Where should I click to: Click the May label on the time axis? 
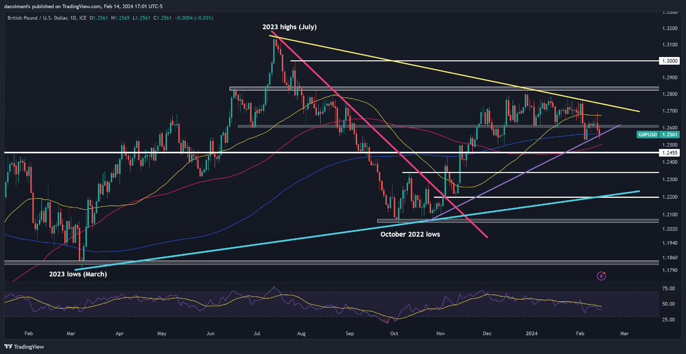tap(162, 333)
